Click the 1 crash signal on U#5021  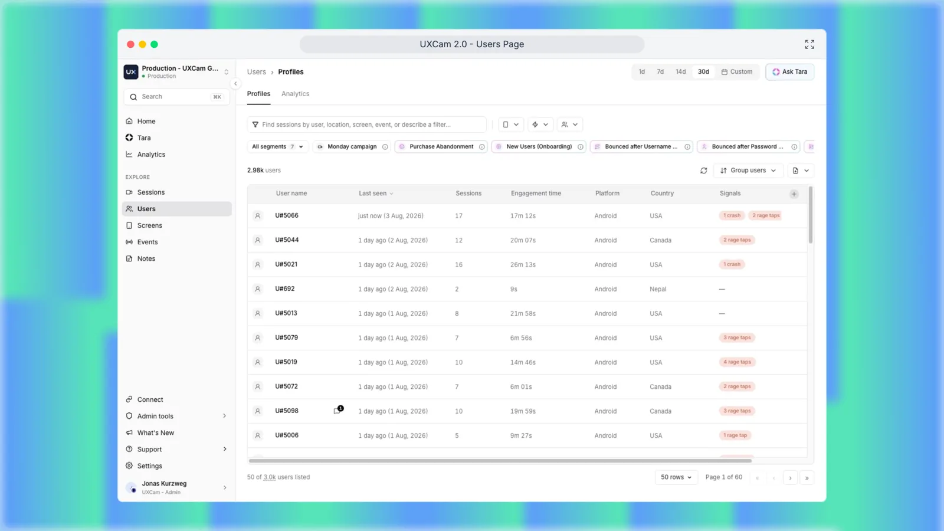pyautogui.click(x=732, y=264)
